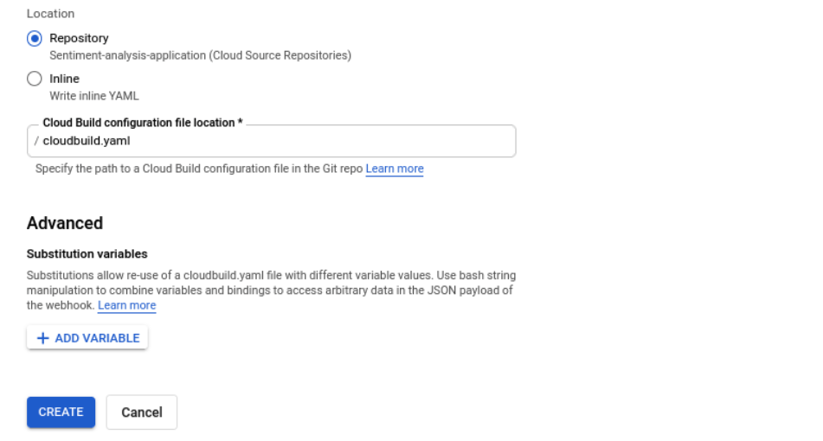823x441 pixels.
Task: Click the Repository option label text
Action: click(x=79, y=38)
